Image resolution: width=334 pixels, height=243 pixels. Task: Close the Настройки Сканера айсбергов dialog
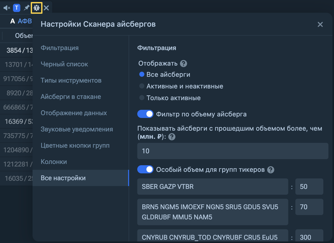click(320, 24)
